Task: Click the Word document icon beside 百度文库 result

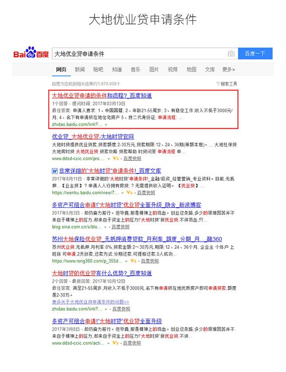Action: click(x=55, y=171)
